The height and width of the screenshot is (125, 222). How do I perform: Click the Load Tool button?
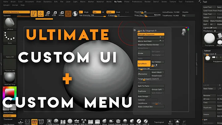(209, 7)
